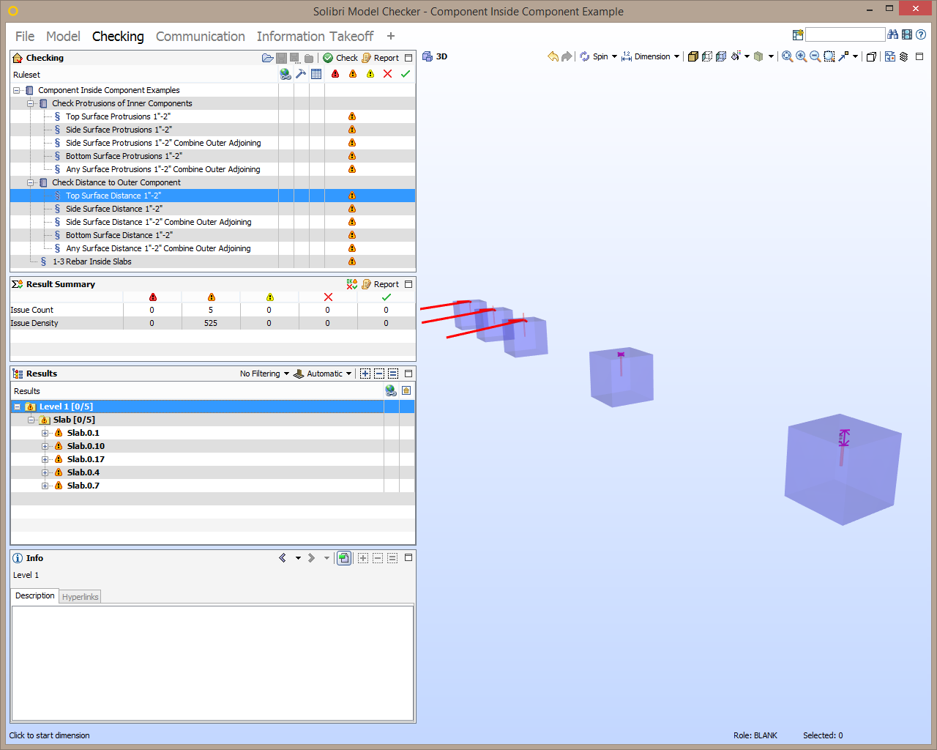The image size is (937, 750).
Task: Click the back arrow in 3D toolbar
Action: click(553, 56)
